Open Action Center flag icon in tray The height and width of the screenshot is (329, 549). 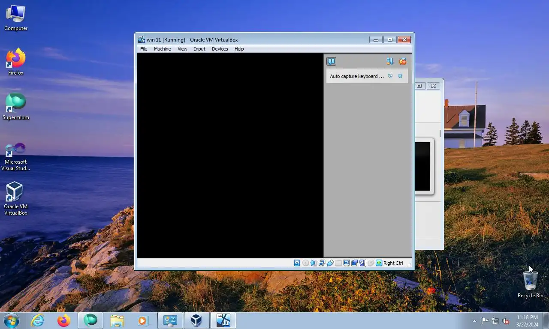pyautogui.click(x=485, y=321)
